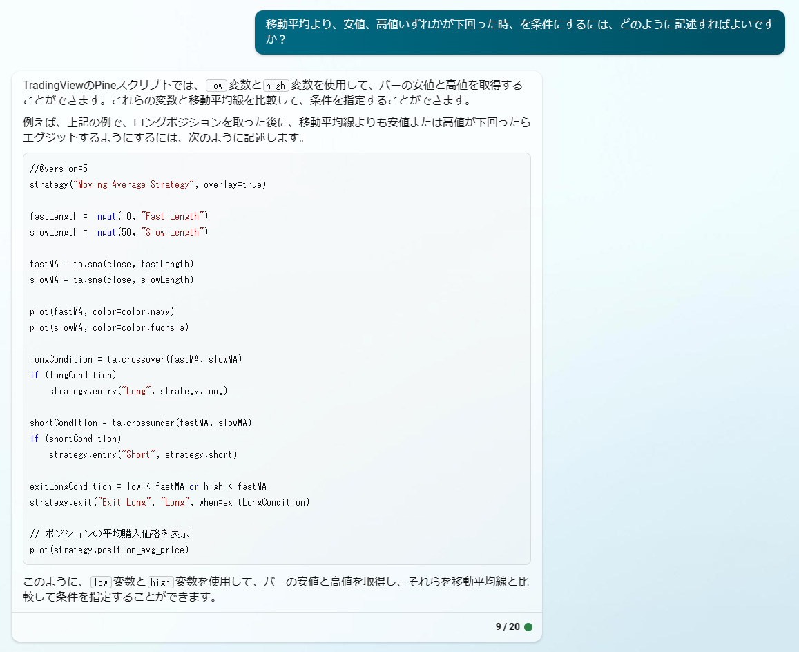The height and width of the screenshot is (652, 799).
Task: Click the "Slow Length" input string
Action: (172, 232)
